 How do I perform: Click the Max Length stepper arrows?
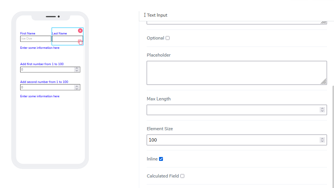[322, 110]
